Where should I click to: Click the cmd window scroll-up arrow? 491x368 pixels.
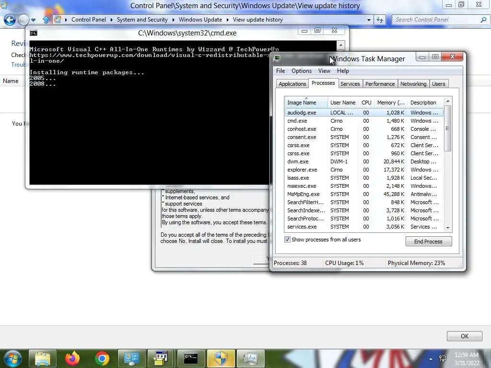[341, 46]
